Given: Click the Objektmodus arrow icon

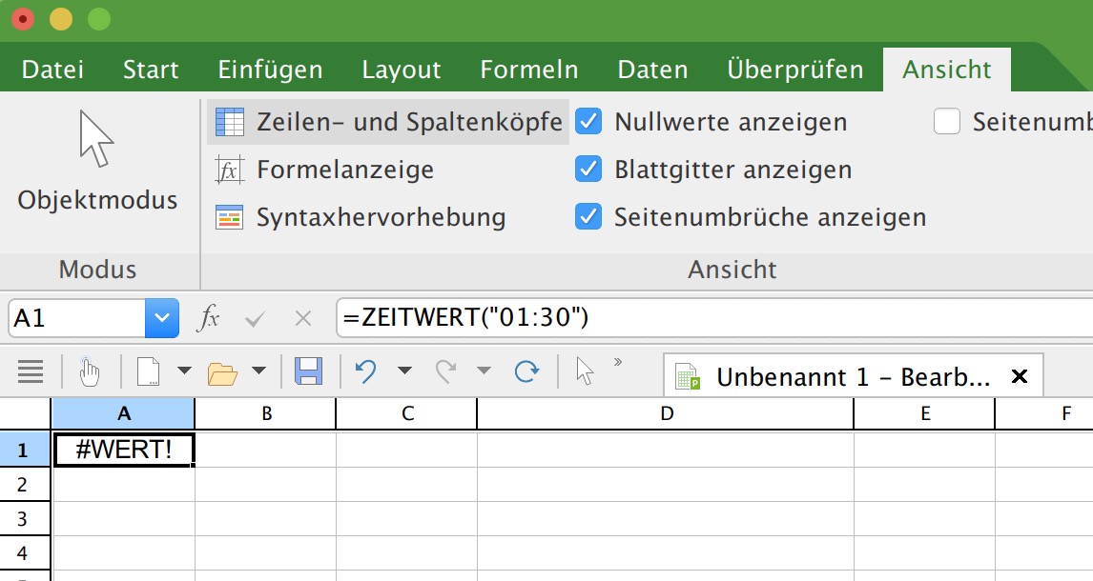Looking at the screenshot, I should tap(96, 138).
